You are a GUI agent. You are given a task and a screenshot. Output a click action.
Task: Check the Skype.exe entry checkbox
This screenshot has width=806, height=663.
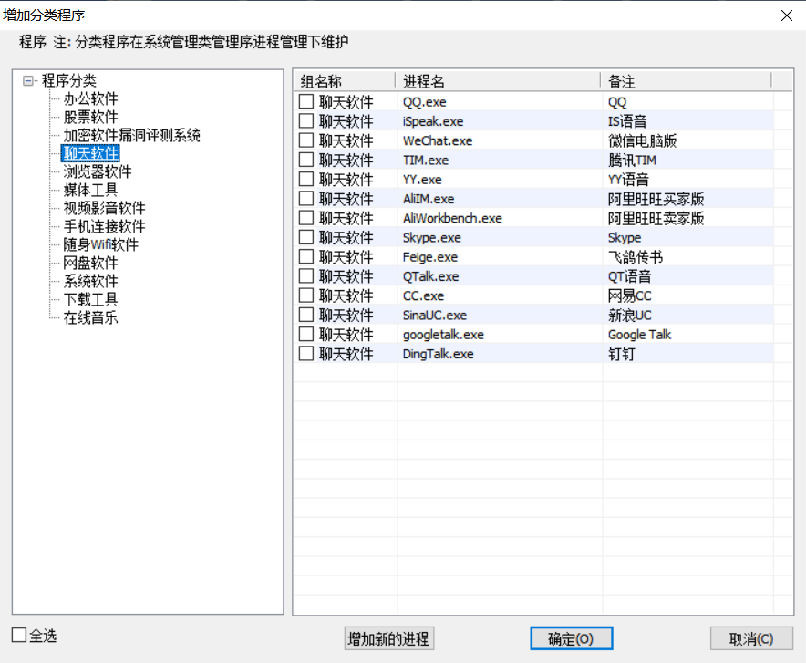click(x=306, y=238)
